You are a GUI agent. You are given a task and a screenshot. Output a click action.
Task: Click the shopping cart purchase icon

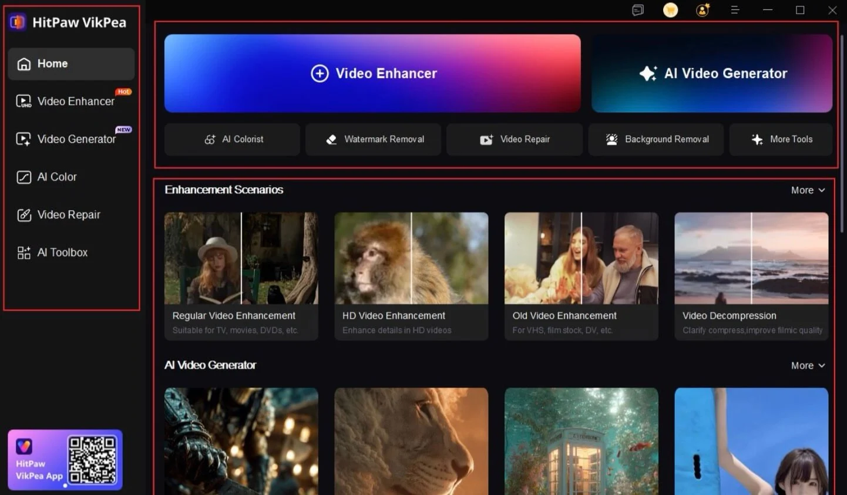click(x=670, y=10)
